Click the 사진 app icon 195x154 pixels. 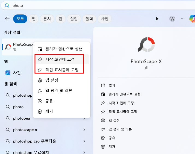point(8,73)
